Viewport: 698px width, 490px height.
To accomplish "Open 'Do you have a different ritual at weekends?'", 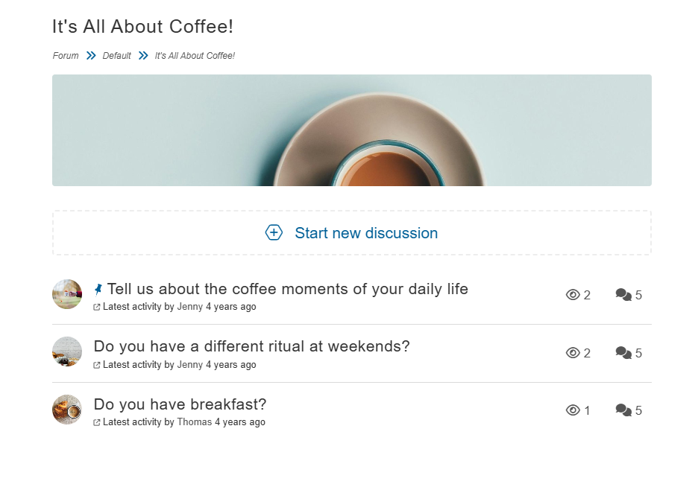I will pyautogui.click(x=251, y=346).
